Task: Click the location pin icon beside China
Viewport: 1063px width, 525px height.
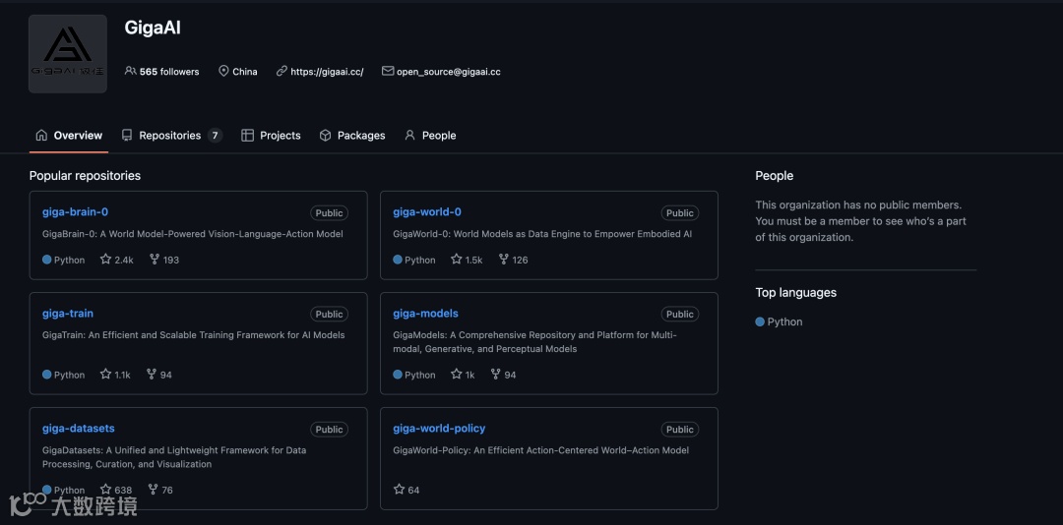Action: pyautogui.click(x=223, y=71)
